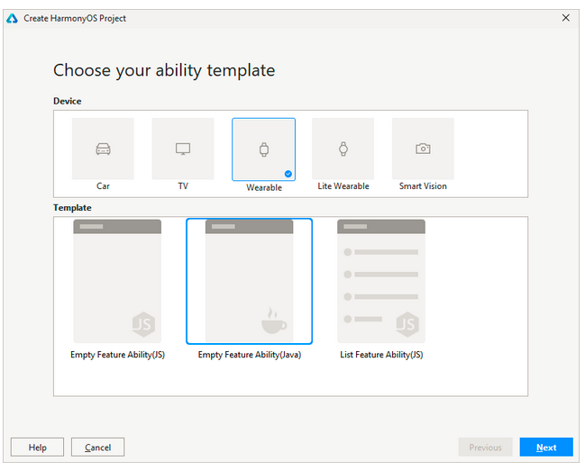Click the "Empty Feature Ability(JS)" label

[117, 355]
